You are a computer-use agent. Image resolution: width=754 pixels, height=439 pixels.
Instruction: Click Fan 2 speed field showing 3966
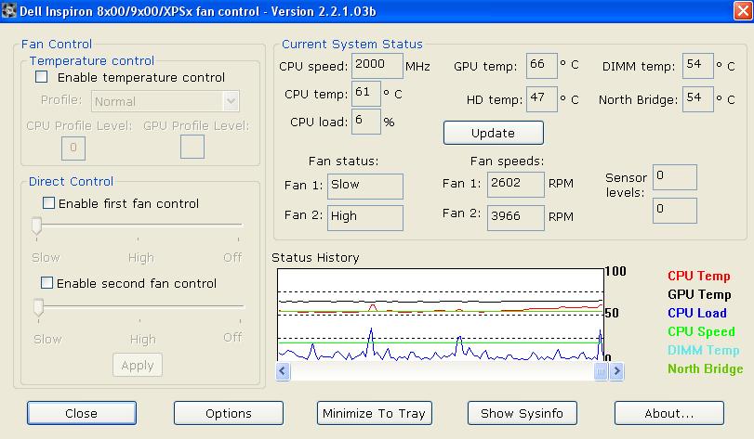515,218
